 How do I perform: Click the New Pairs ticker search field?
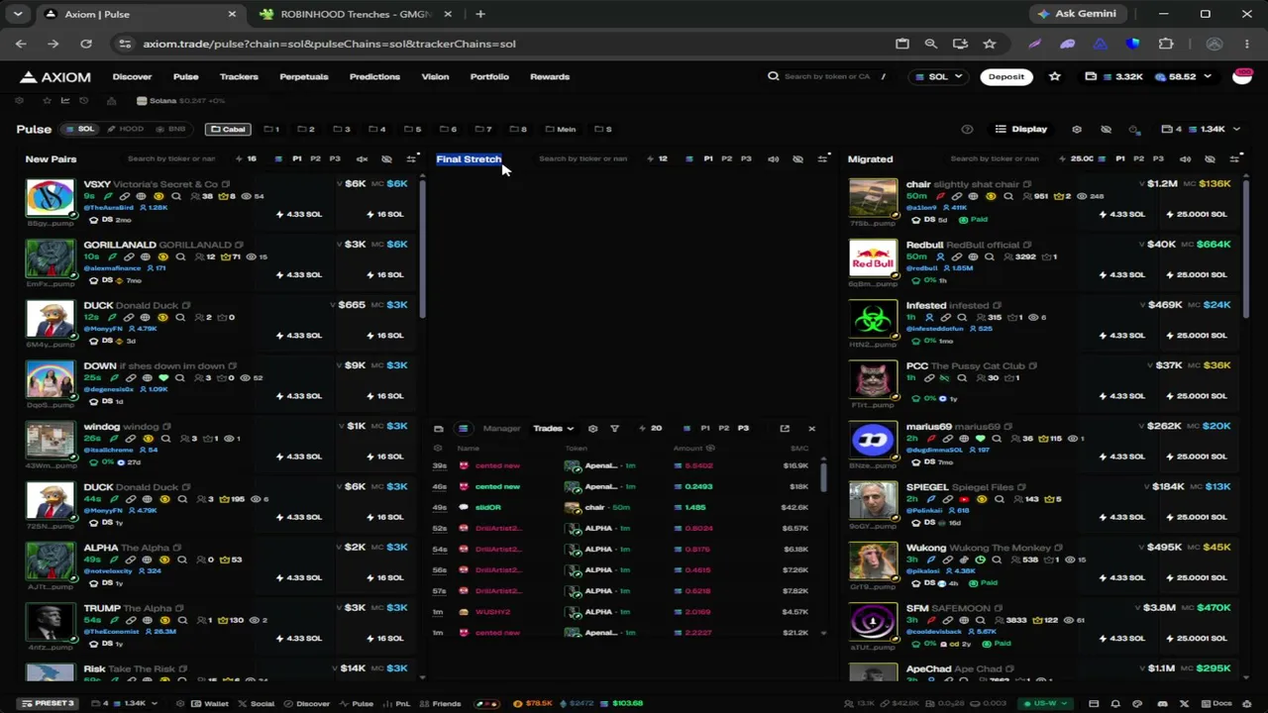(169, 158)
